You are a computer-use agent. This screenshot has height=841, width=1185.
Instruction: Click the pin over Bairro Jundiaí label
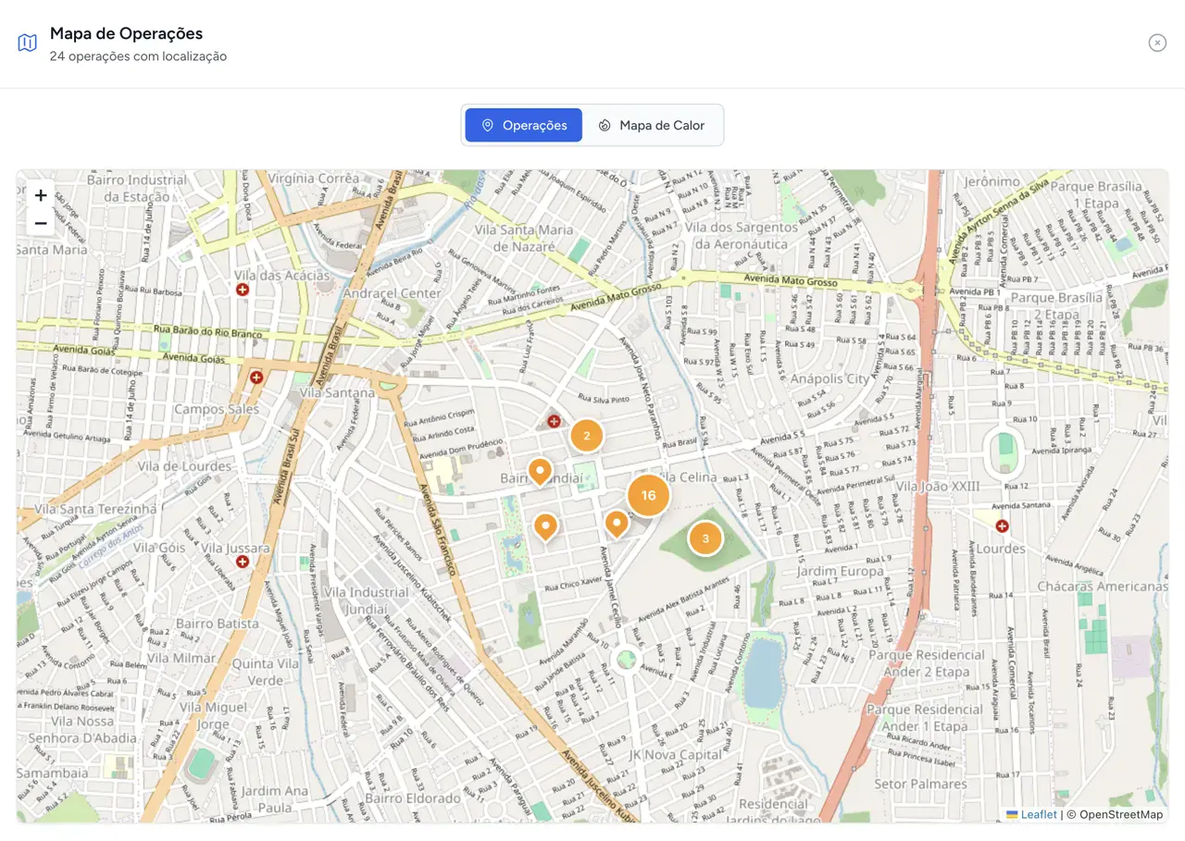540,471
